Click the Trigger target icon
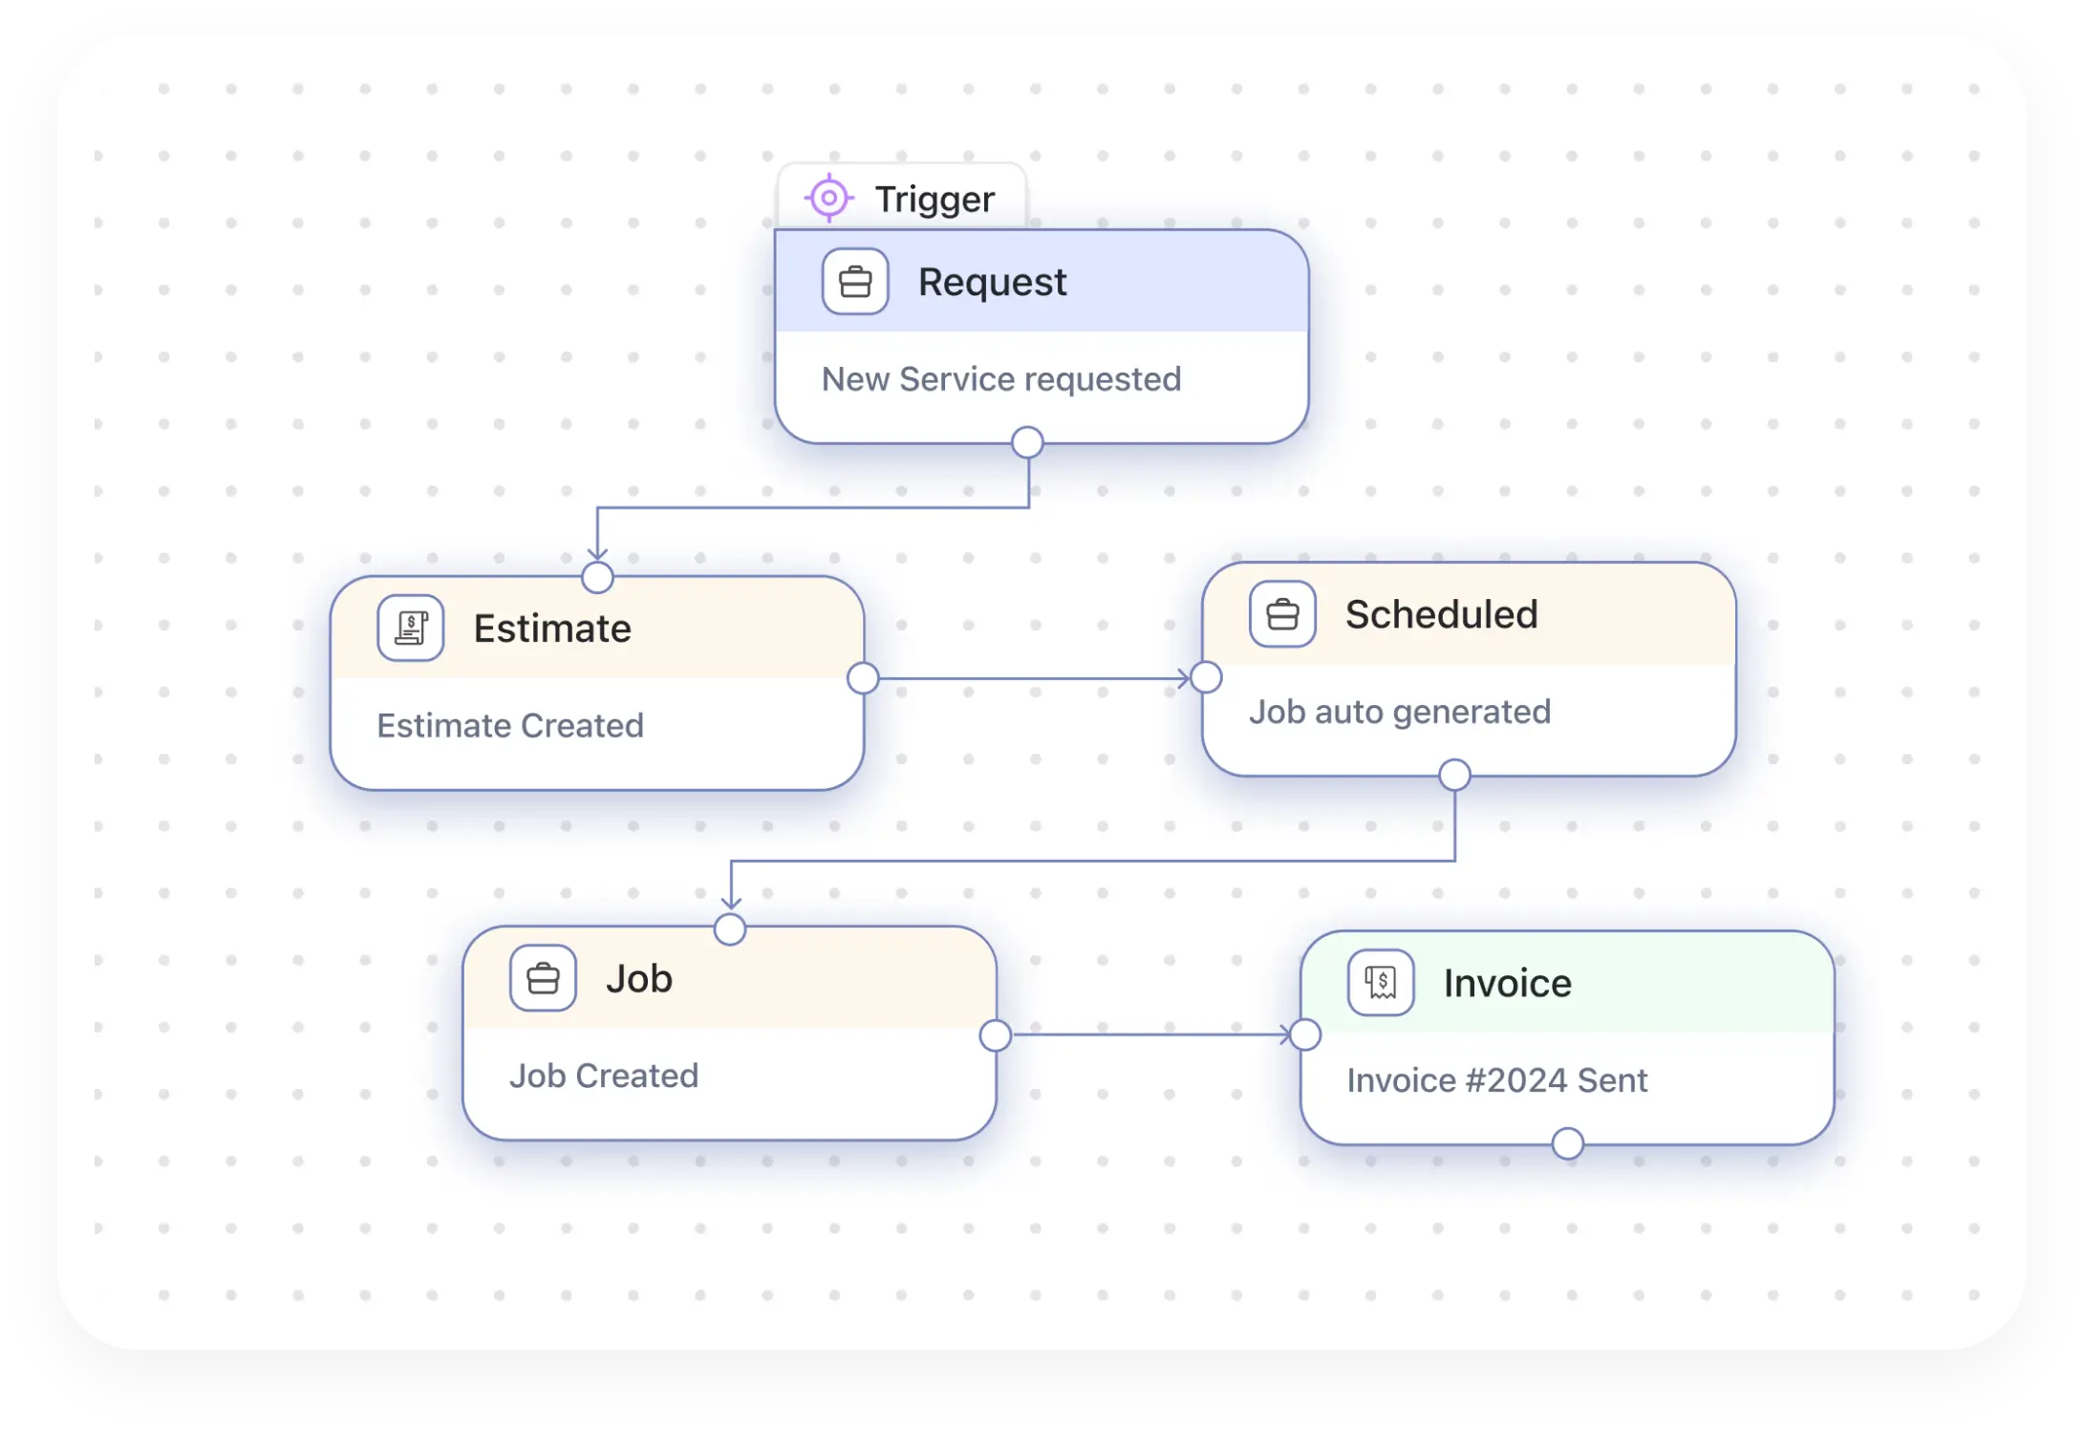 point(828,198)
